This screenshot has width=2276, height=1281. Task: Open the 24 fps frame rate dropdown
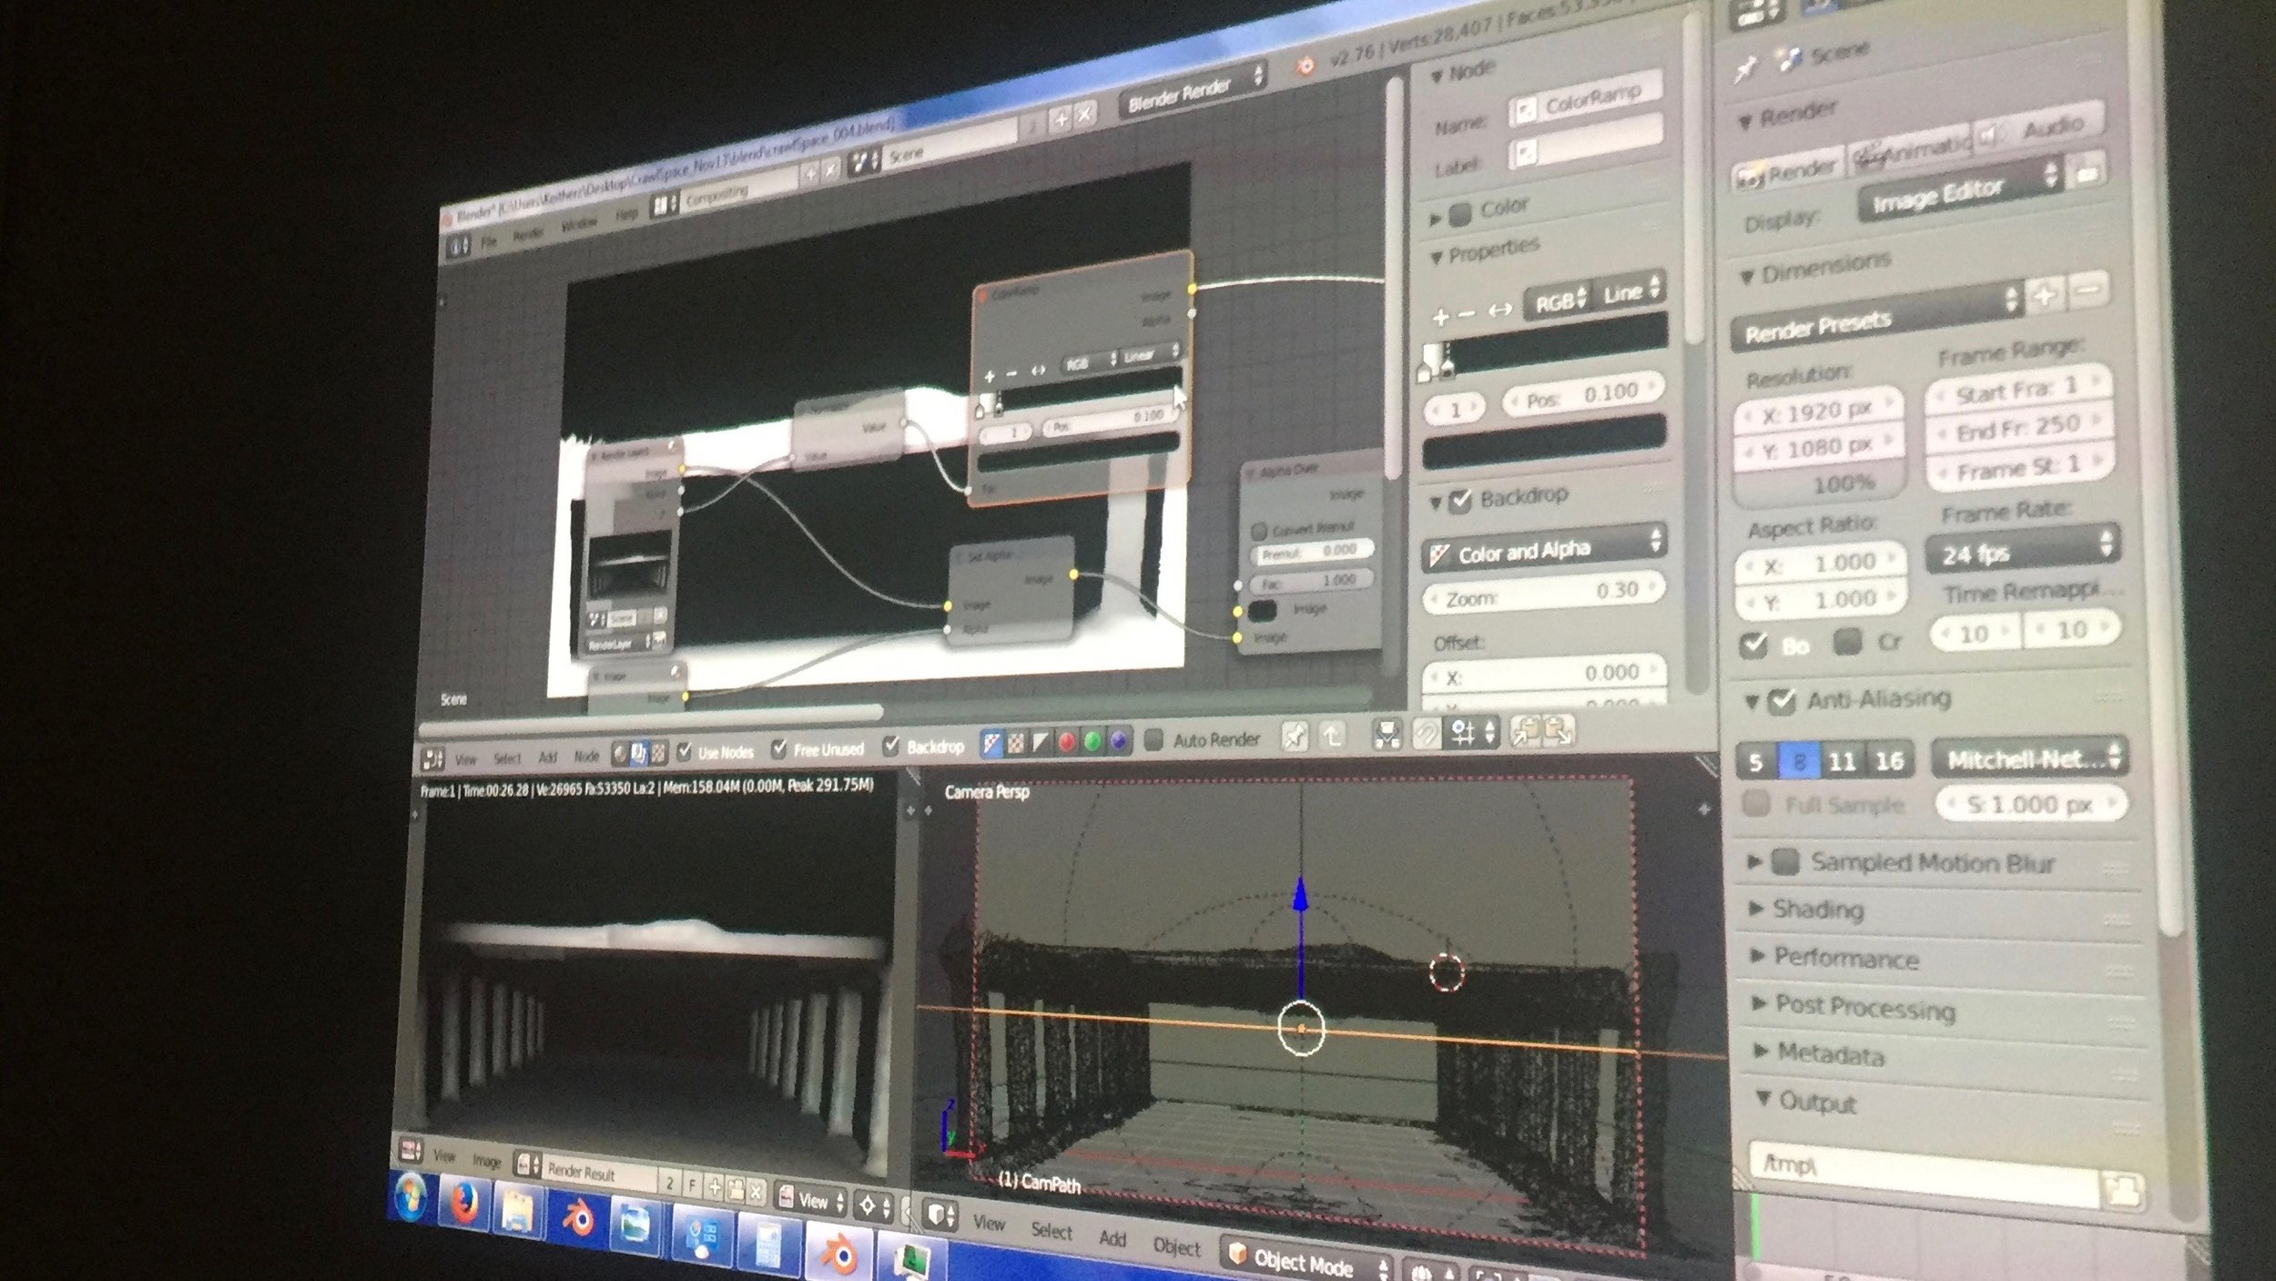[2023, 550]
